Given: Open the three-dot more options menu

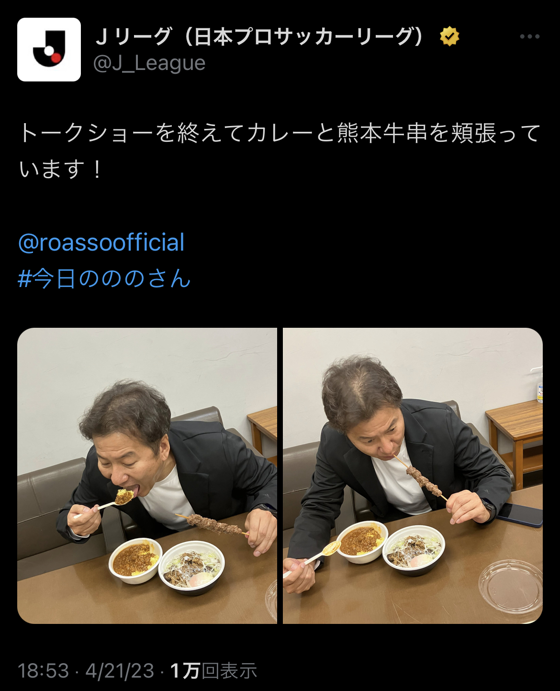Looking at the screenshot, I should (529, 36).
